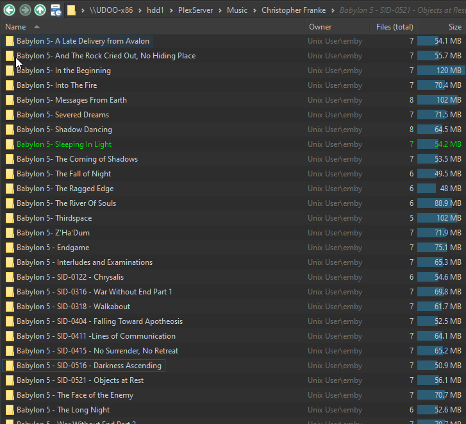Click the Sleeping In Light folder icon
Screen dimensions: 466x424
10,144
